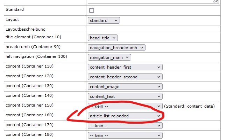The height and width of the screenshot is (140, 227).
Task: Click inside the text area at top
Action: (x=150, y=1)
